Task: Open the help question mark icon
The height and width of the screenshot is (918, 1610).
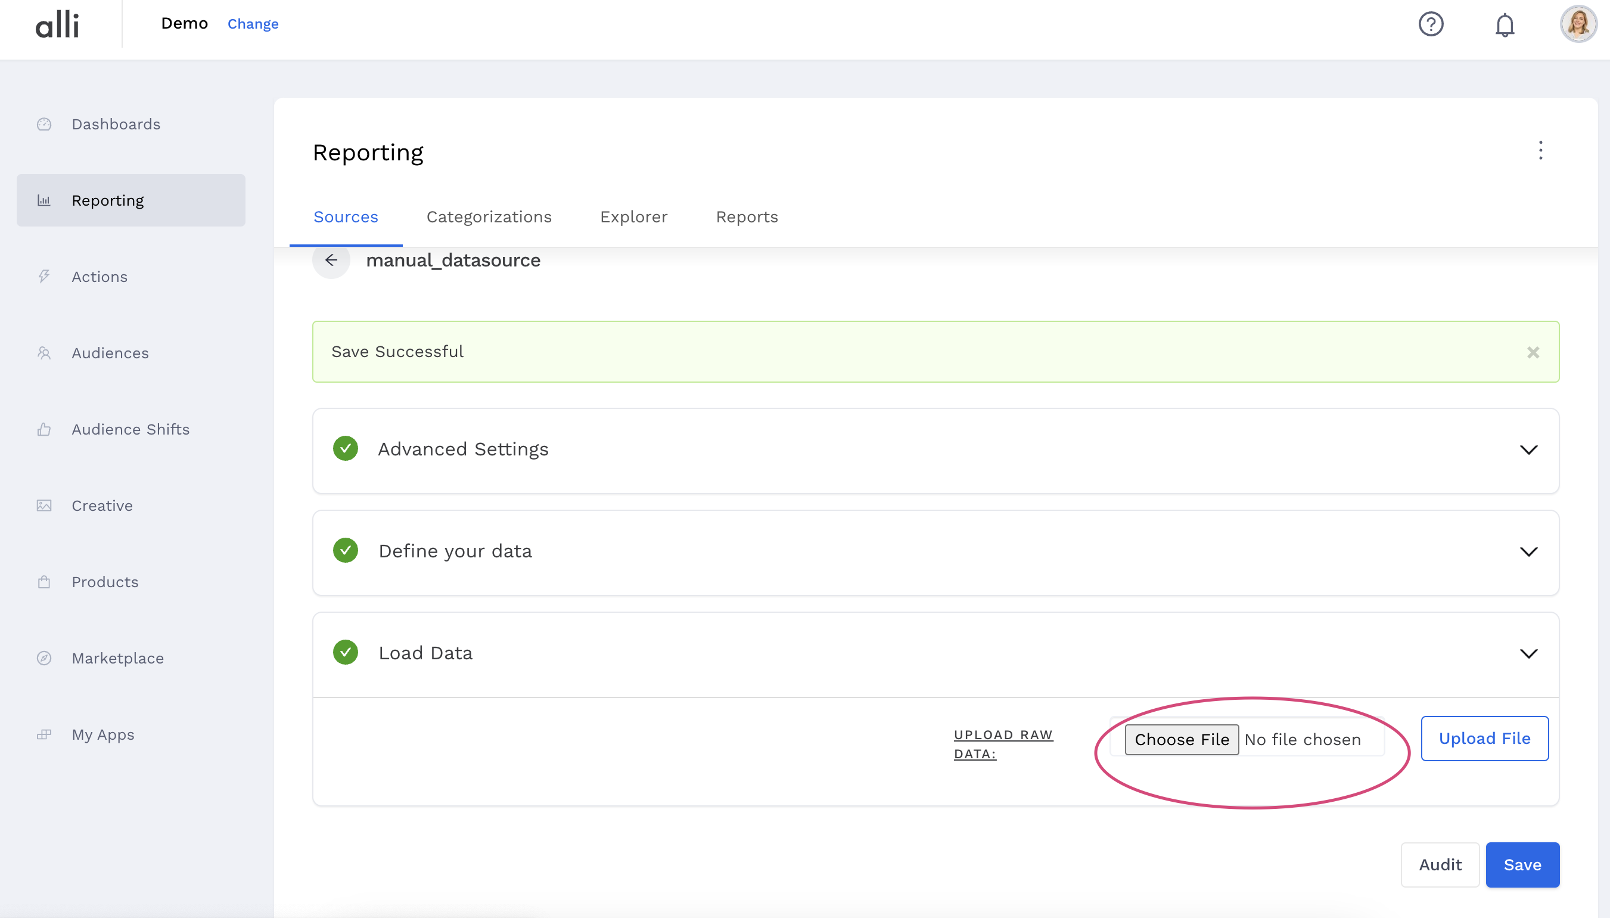Action: tap(1431, 24)
